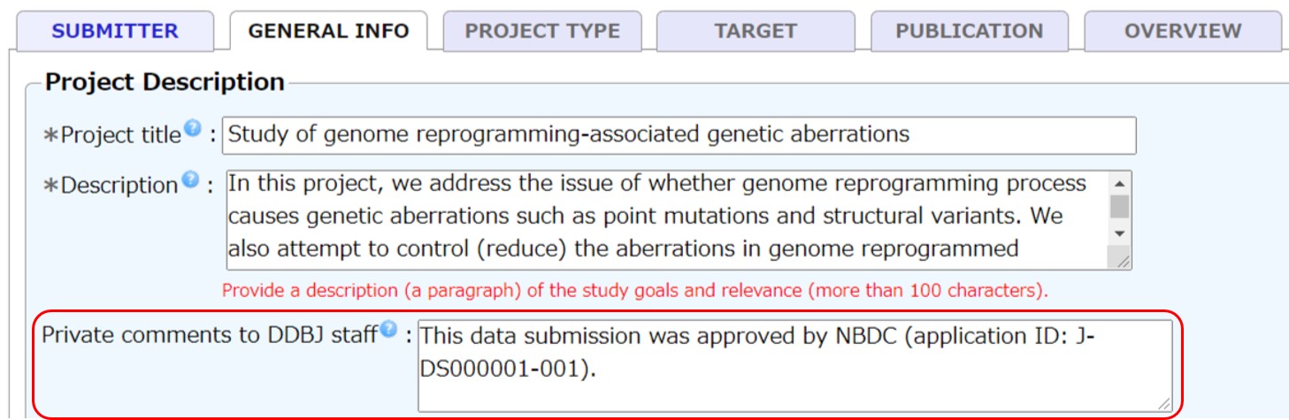The height and width of the screenshot is (420, 1289).
Task: Open the PROJECT TYPE tab
Action: click(x=541, y=31)
